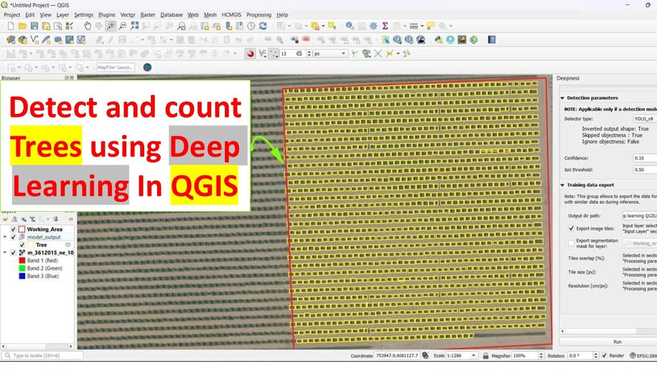Select the Pan Map hand tool
The height and width of the screenshot is (369, 657).
[87, 26]
